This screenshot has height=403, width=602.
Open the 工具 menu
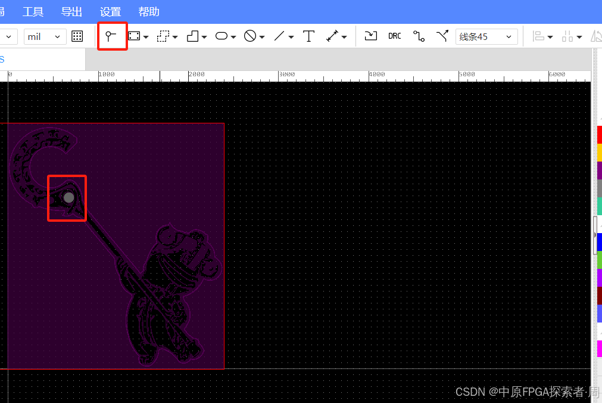[33, 12]
